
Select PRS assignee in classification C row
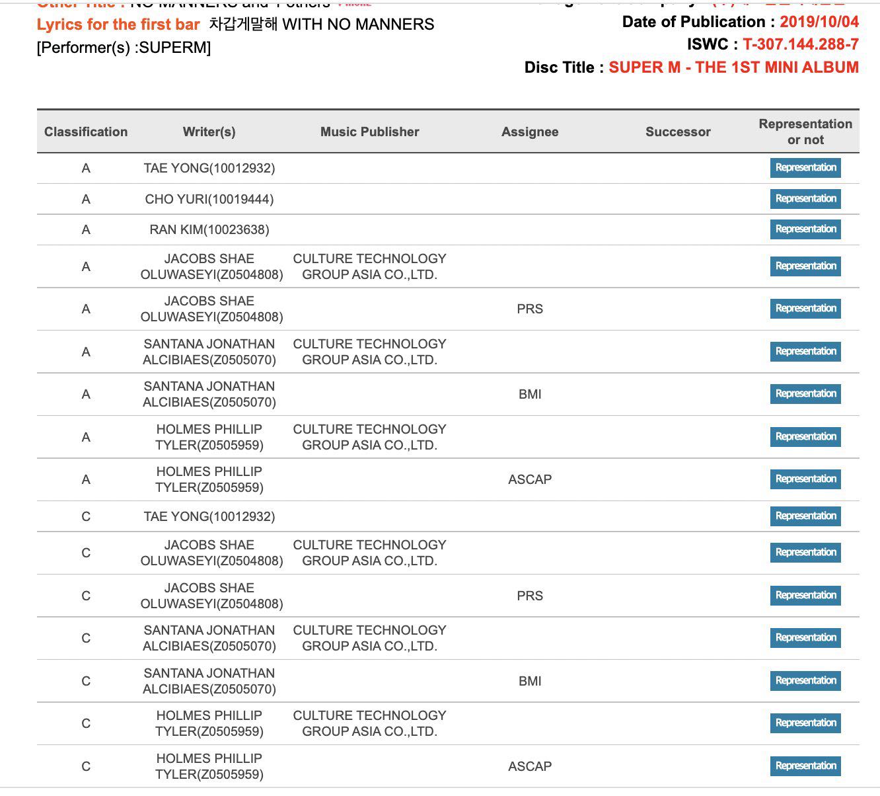click(530, 596)
